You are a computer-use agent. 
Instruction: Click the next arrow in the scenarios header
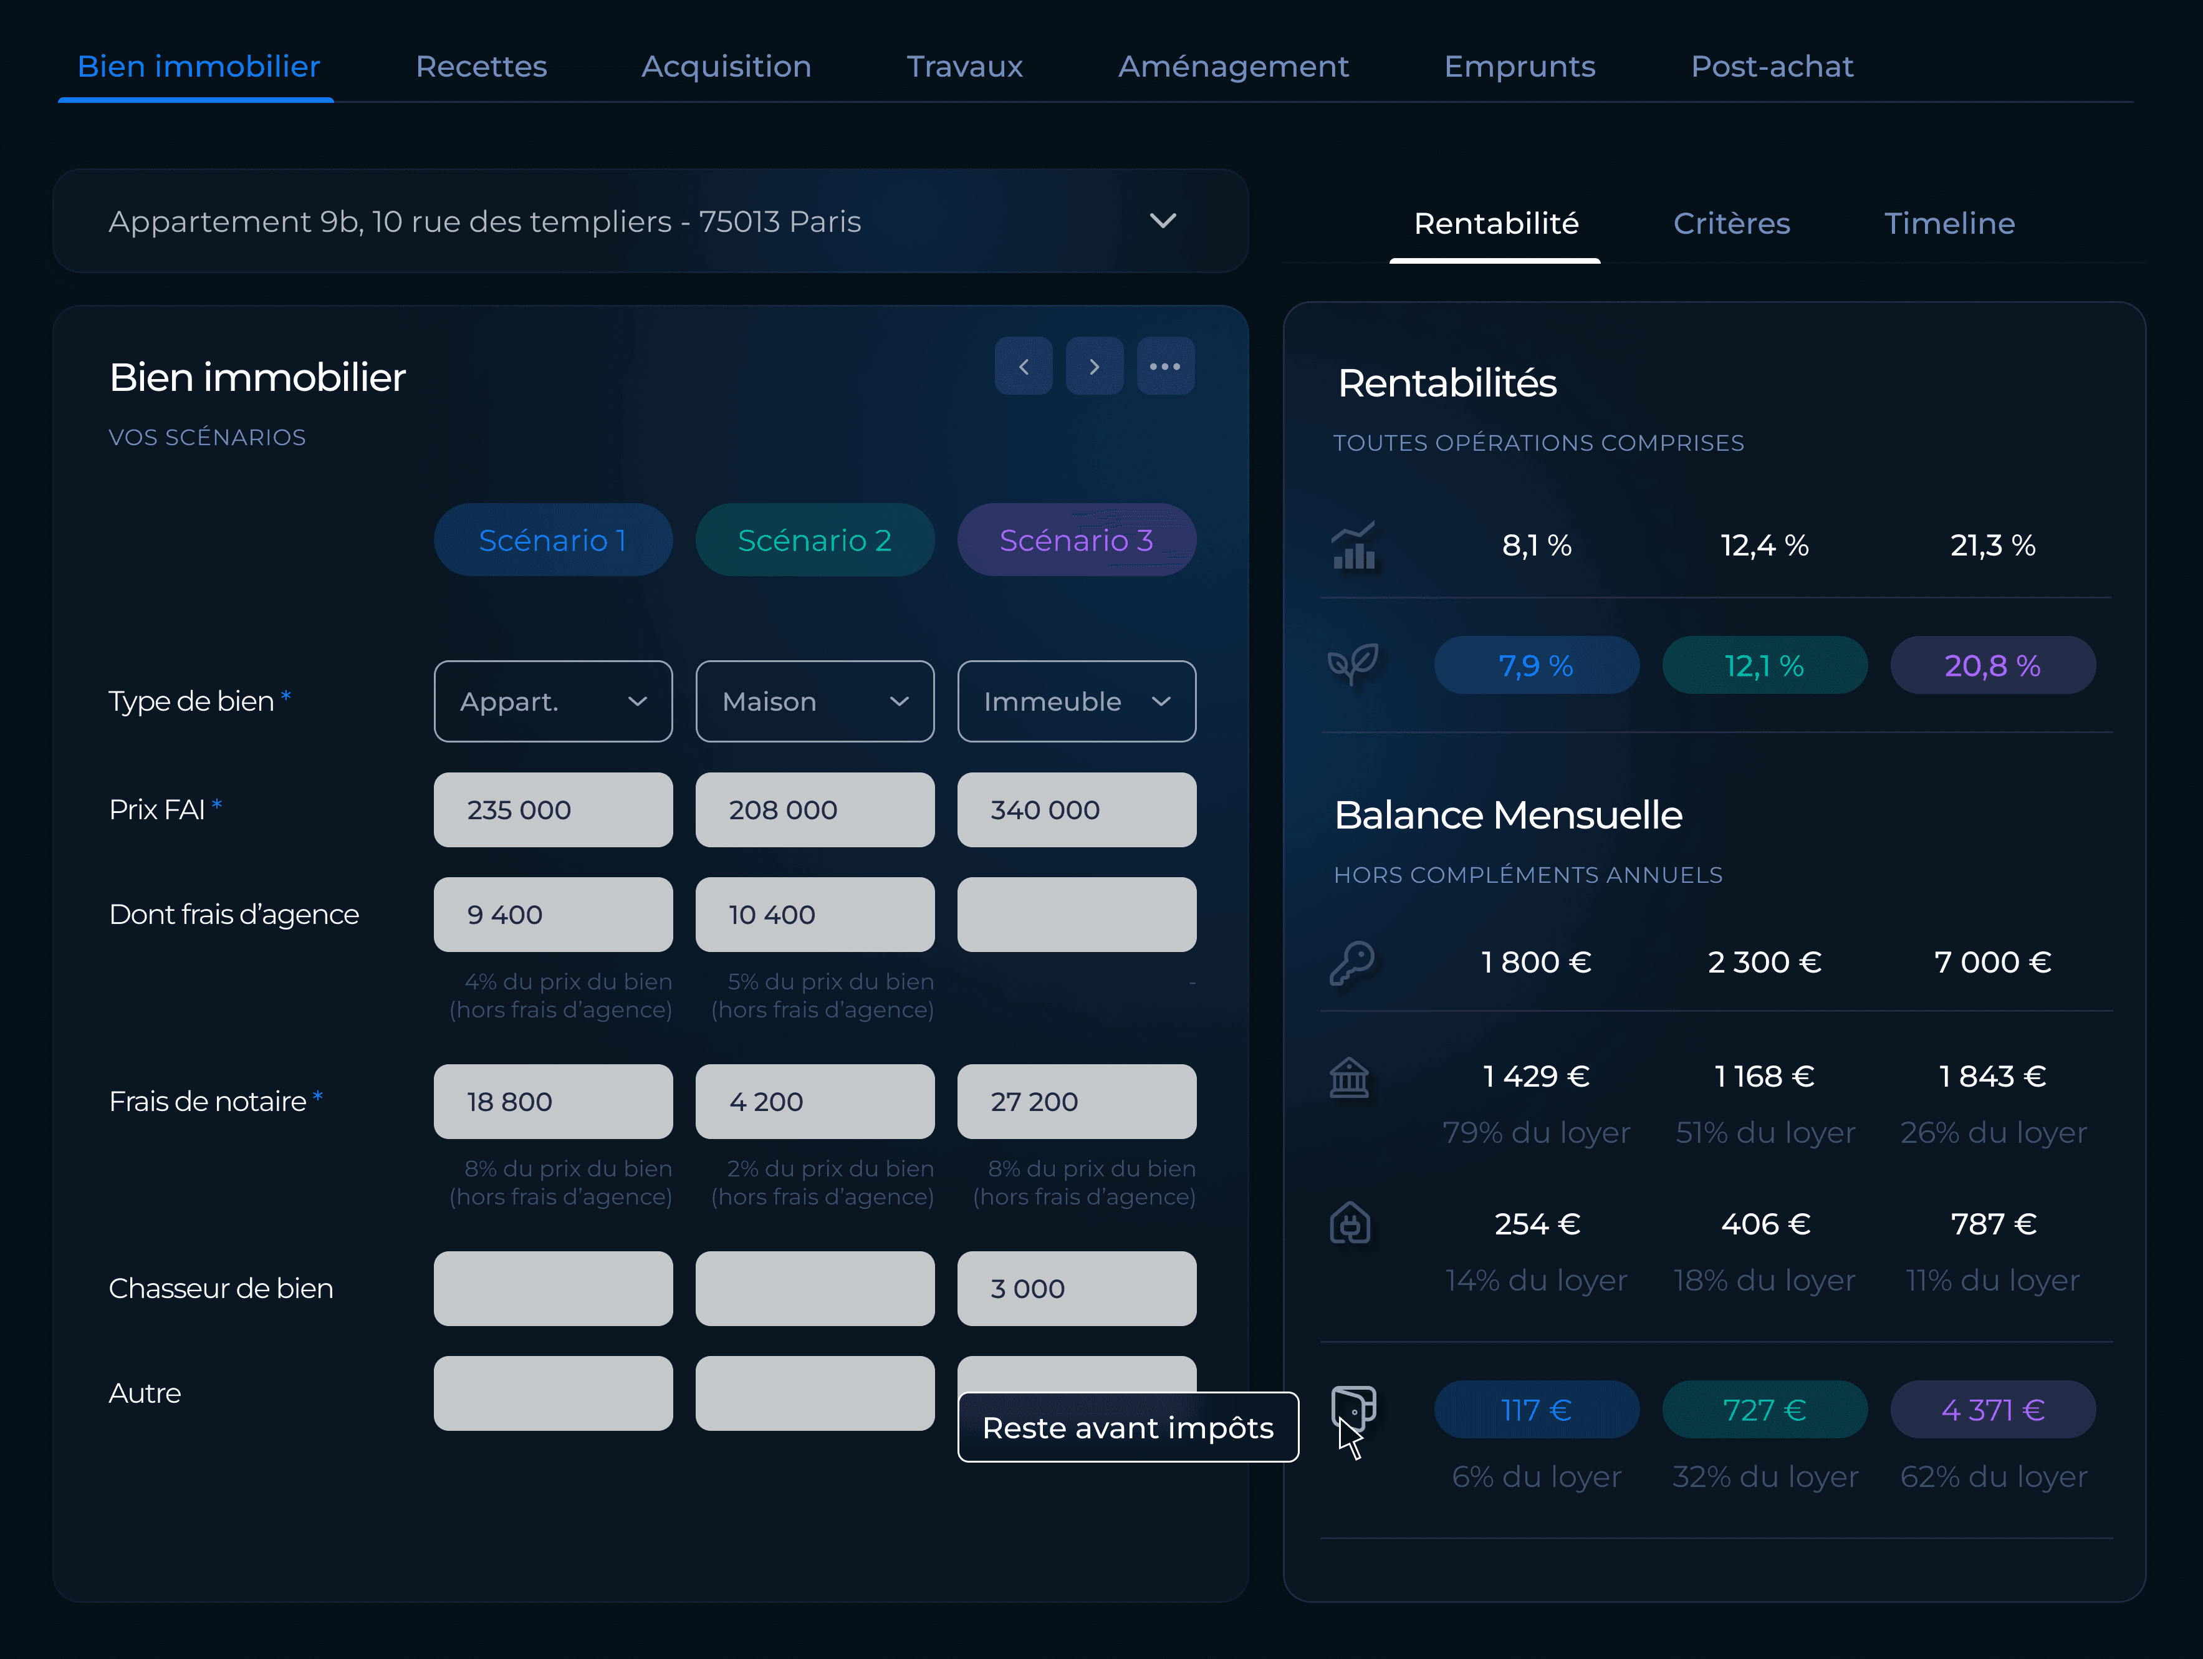click(x=1095, y=365)
